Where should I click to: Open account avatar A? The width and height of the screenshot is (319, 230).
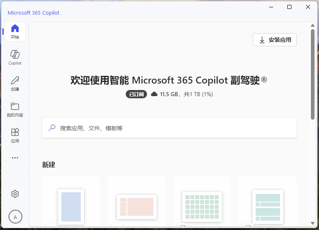(15, 217)
